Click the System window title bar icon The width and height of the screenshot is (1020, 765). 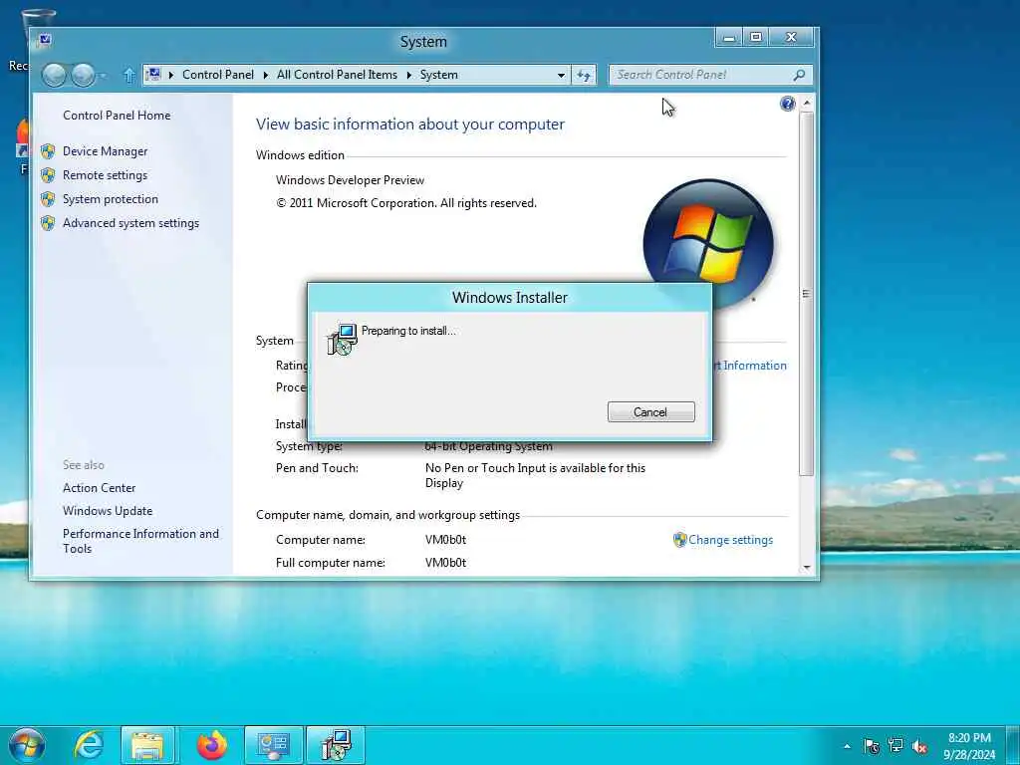pyautogui.click(x=45, y=40)
